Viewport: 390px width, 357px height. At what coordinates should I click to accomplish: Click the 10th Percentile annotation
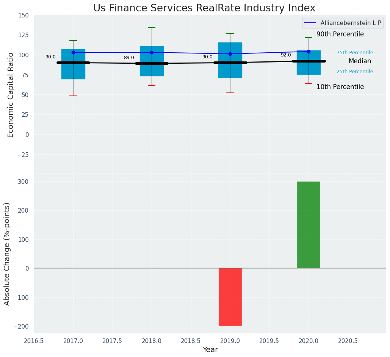click(x=340, y=87)
